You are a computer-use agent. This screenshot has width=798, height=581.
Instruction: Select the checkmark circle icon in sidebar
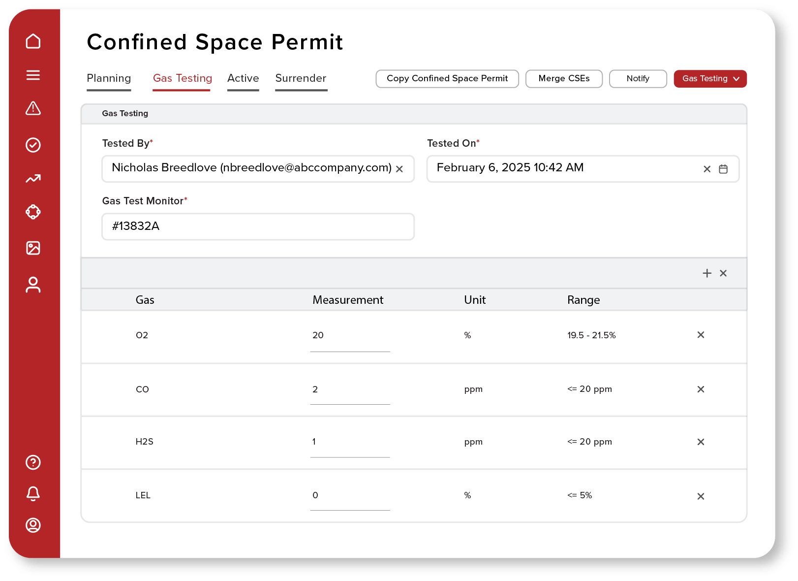pos(33,145)
